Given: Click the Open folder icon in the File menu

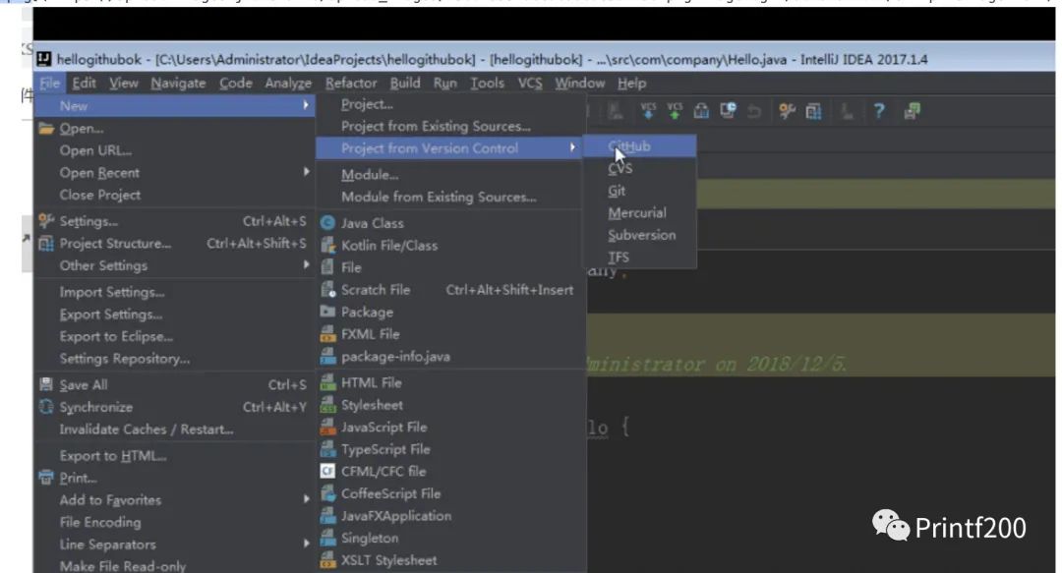Looking at the screenshot, I should pyautogui.click(x=46, y=128).
